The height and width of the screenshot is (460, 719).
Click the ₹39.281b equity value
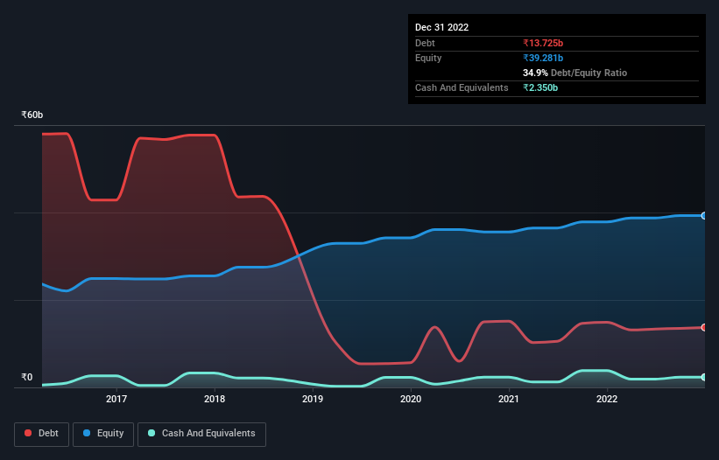tap(543, 58)
